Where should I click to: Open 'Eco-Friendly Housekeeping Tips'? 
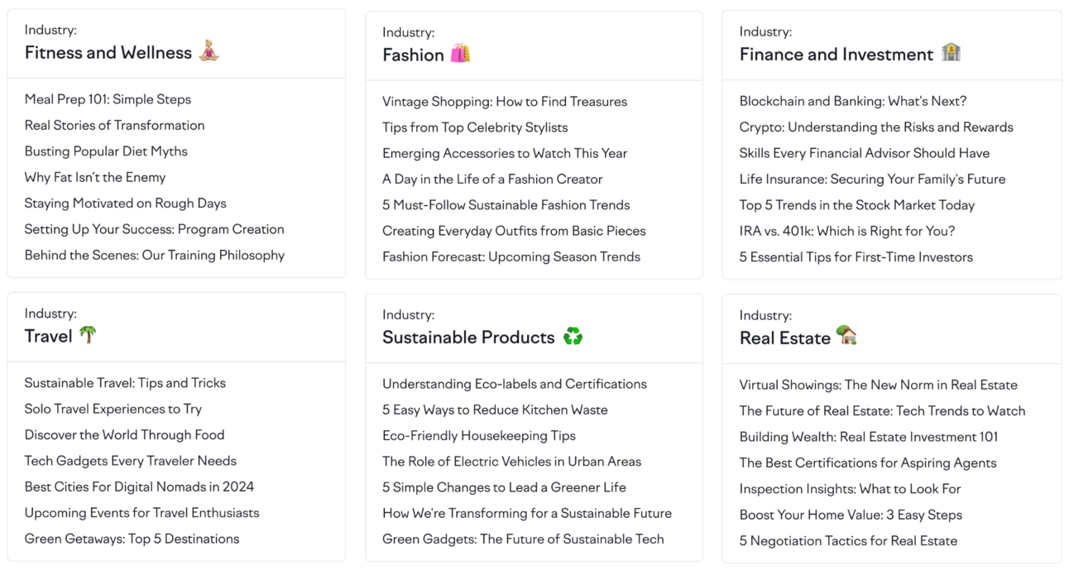(x=479, y=436)
